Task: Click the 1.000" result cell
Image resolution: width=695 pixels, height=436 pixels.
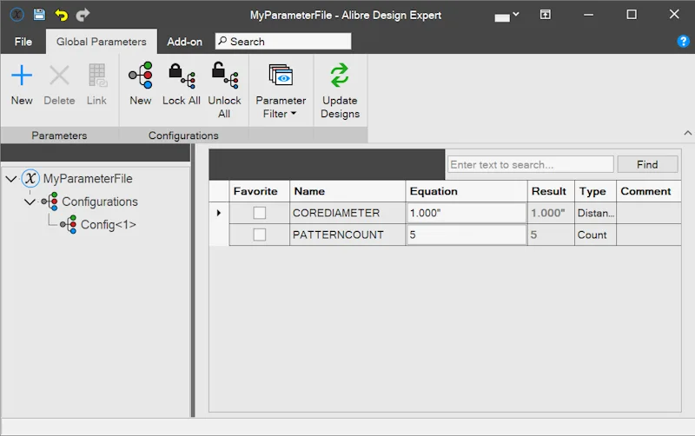Action: point(551,213)
